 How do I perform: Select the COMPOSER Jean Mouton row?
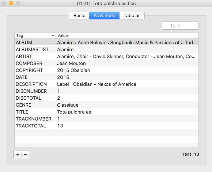pyautogui.click(x=106, y=64)
